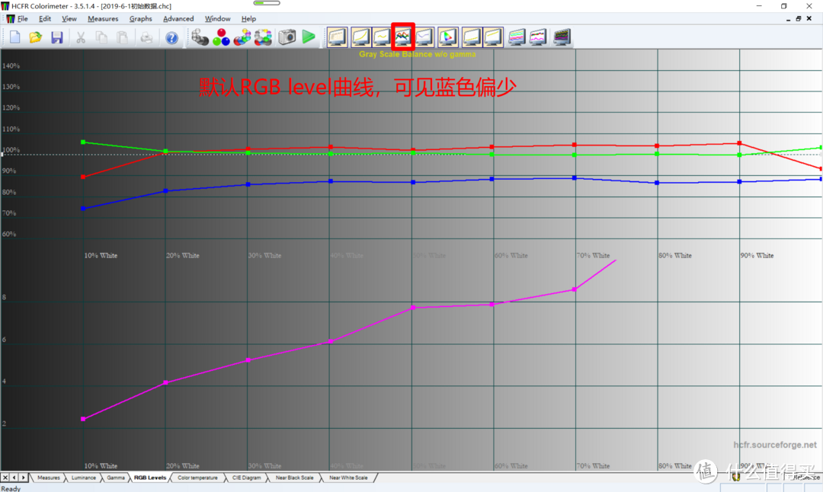The image size is (823, 492).
Task: Open the Measures tab at the bottom
Action: 49,478
